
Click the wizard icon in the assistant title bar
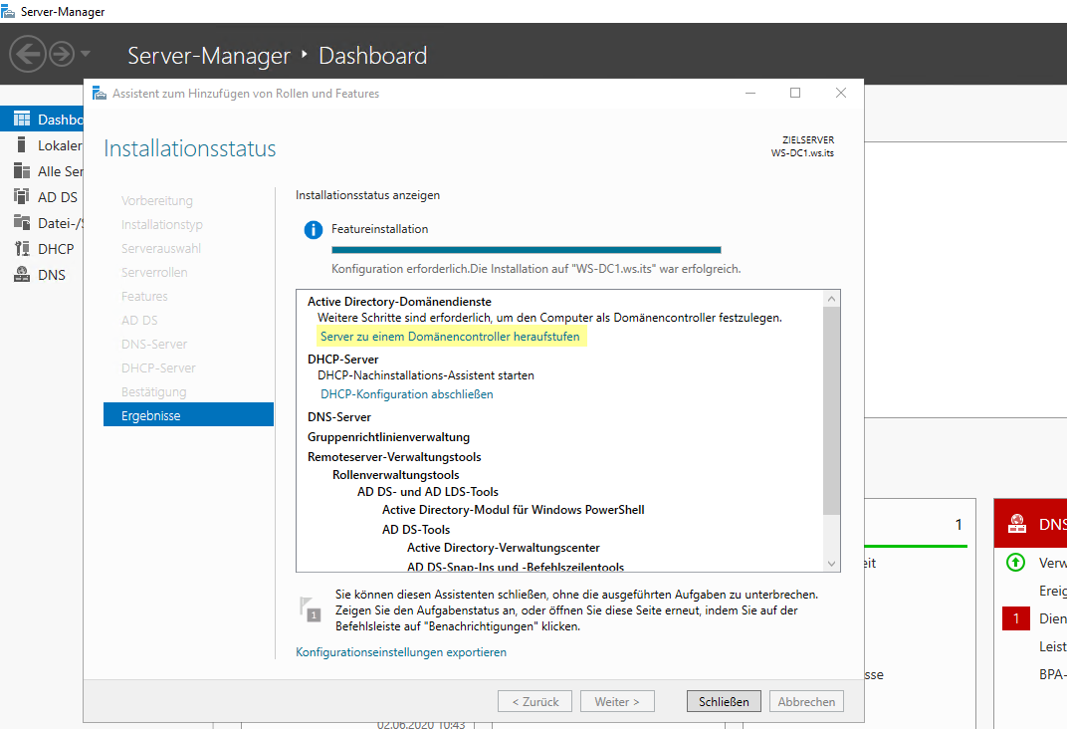(x=100, y=94)
